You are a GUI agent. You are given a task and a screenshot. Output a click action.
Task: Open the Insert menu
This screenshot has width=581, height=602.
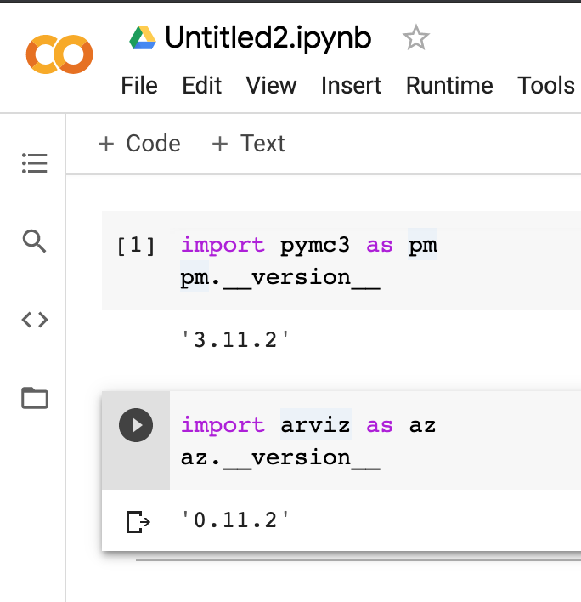click(352, 85)
